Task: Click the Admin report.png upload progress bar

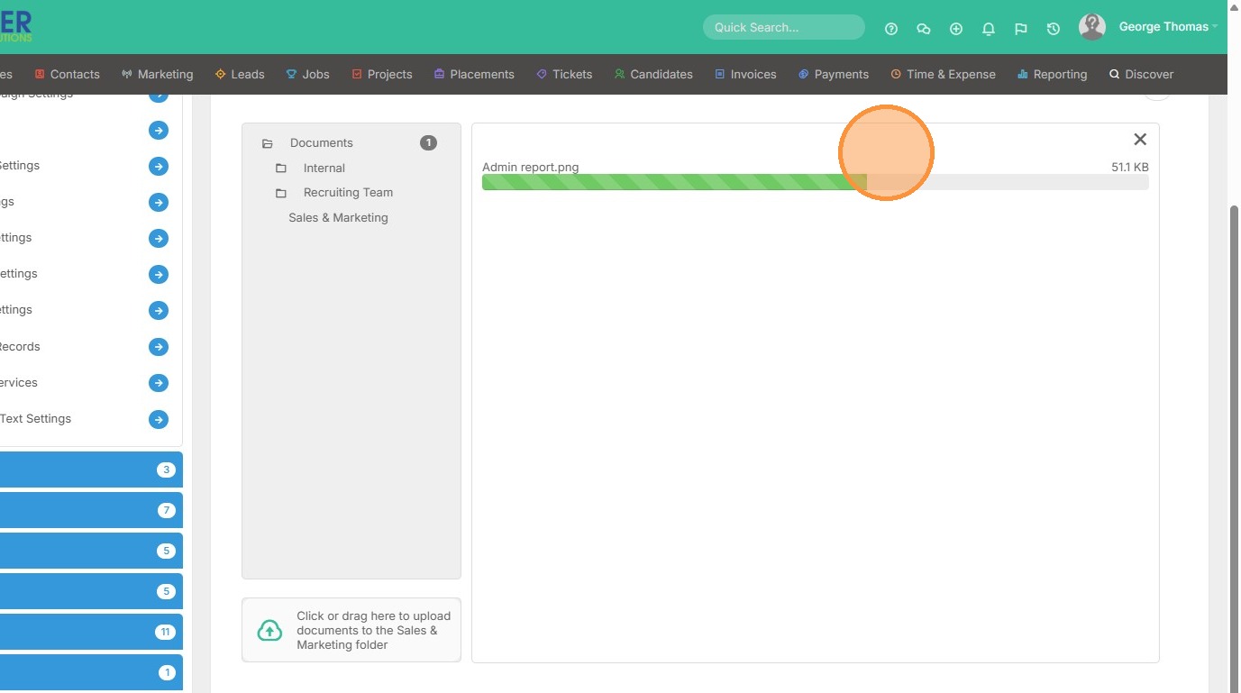Action: 815,182
